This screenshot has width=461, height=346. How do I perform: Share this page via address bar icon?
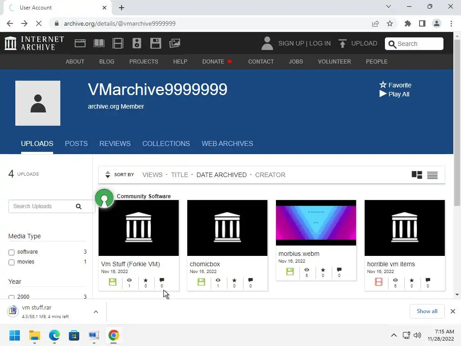coord(375,23)
